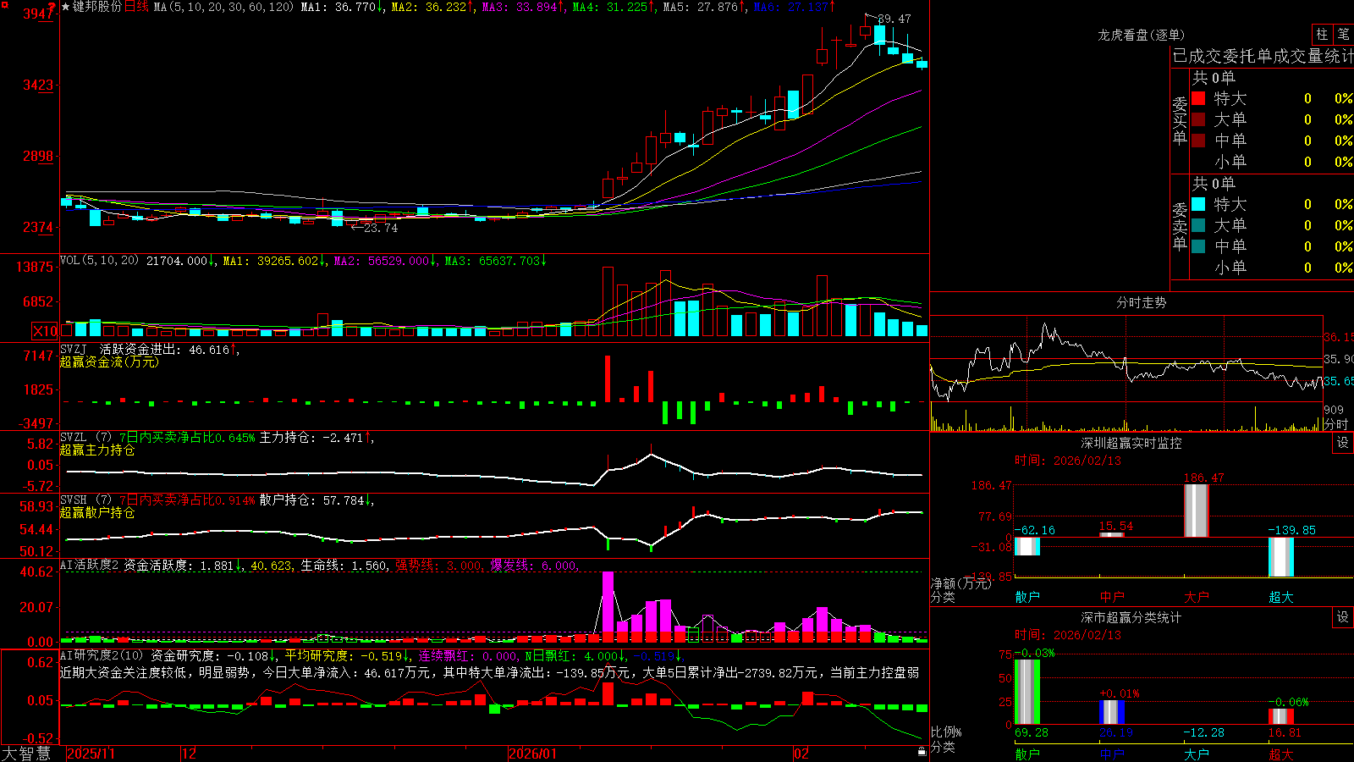Click the tallest red bar in the 超赢资金流 chart

tap(608, 378)
